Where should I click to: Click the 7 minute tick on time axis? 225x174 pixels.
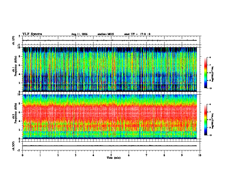click(x=147, y=155)
